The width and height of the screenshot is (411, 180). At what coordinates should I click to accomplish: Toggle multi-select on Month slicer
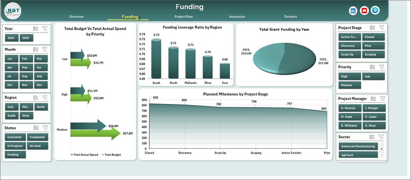[35, 49]
